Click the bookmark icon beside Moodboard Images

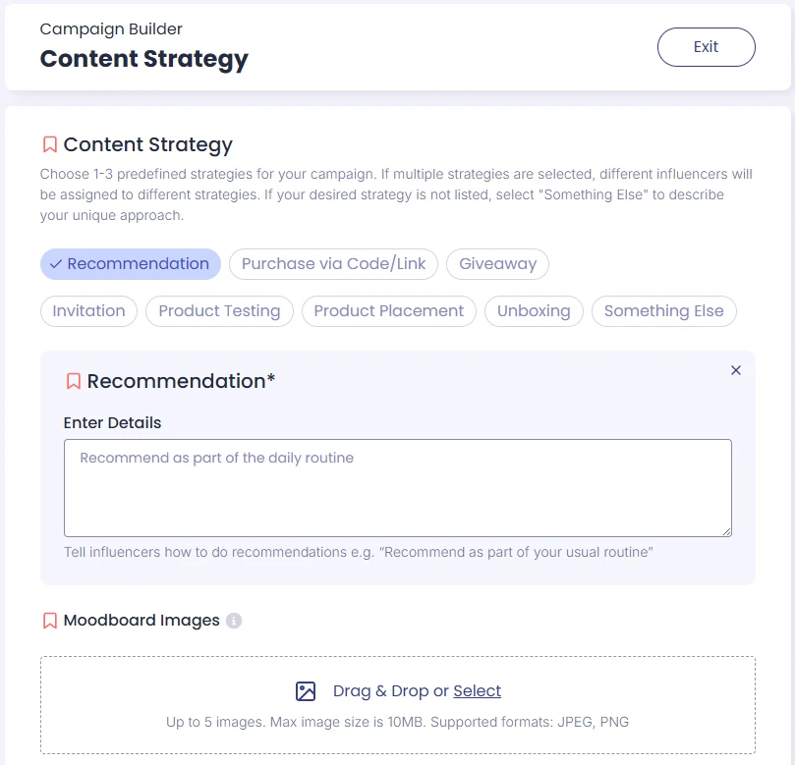50,620
